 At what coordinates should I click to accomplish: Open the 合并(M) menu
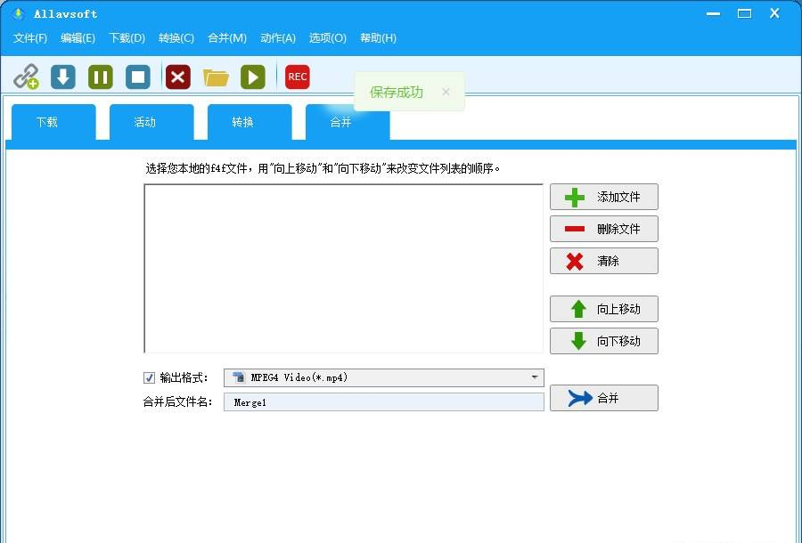pyautogui.click(x=227, y=37)
